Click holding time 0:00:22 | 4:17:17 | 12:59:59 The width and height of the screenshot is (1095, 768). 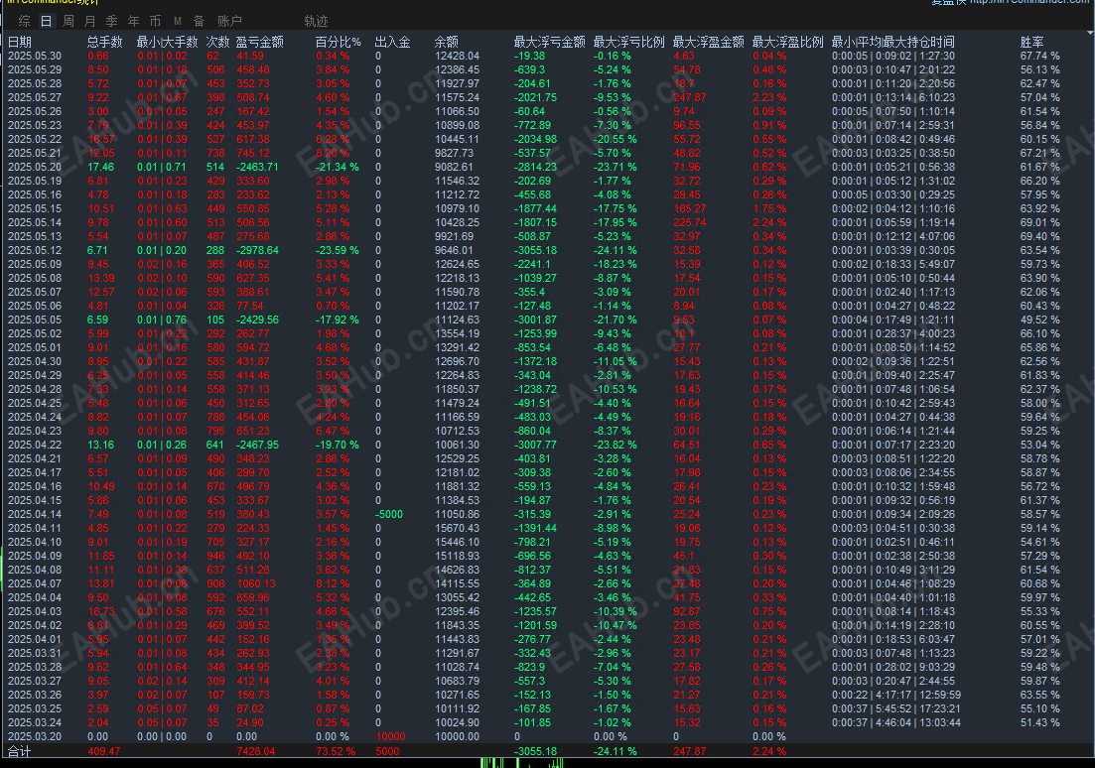pos(896,695)
